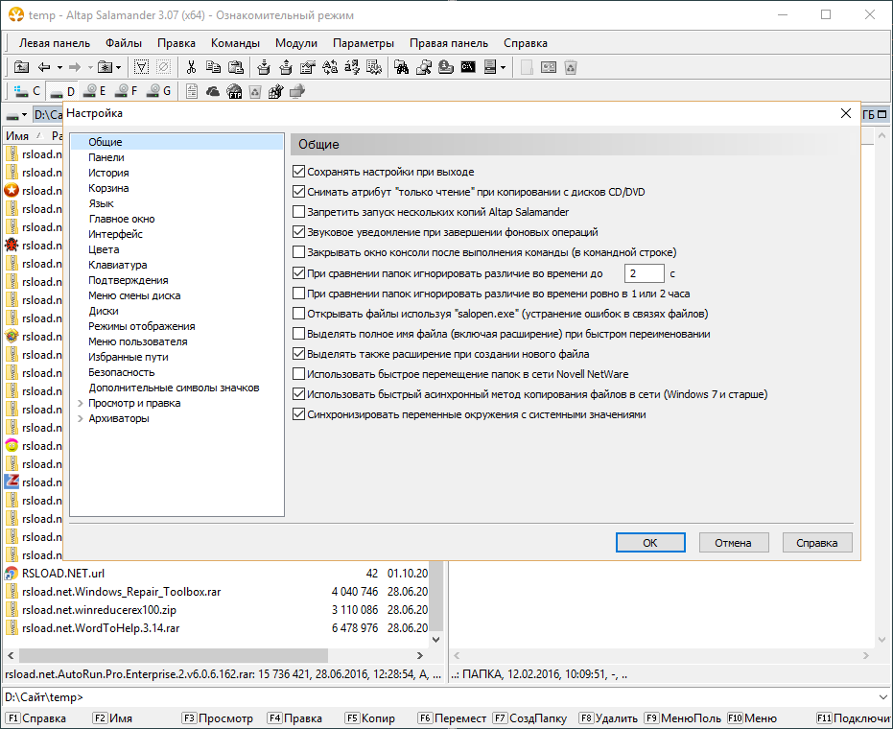Open the 'Справка' menu in menu bar
893x729 pixels.
tap(525, 43)
